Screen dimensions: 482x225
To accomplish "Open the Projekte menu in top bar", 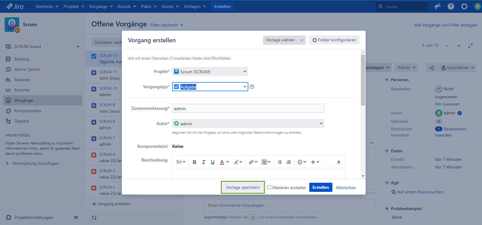I will click(74, 6).
